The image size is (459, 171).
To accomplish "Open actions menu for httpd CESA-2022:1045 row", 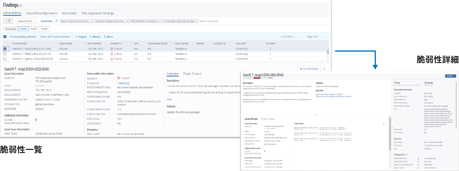I will pos(270,49).
